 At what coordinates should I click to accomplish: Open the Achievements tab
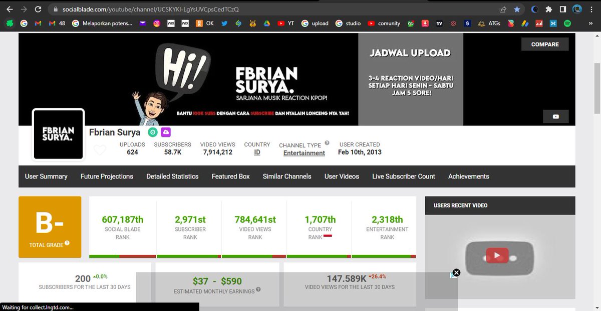coord(469,176)
